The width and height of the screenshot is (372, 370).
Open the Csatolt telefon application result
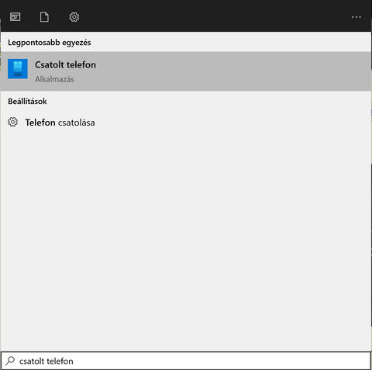(186, 71)
